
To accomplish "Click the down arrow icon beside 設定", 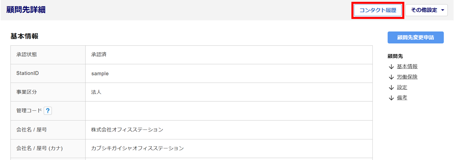I will [391, 87].
